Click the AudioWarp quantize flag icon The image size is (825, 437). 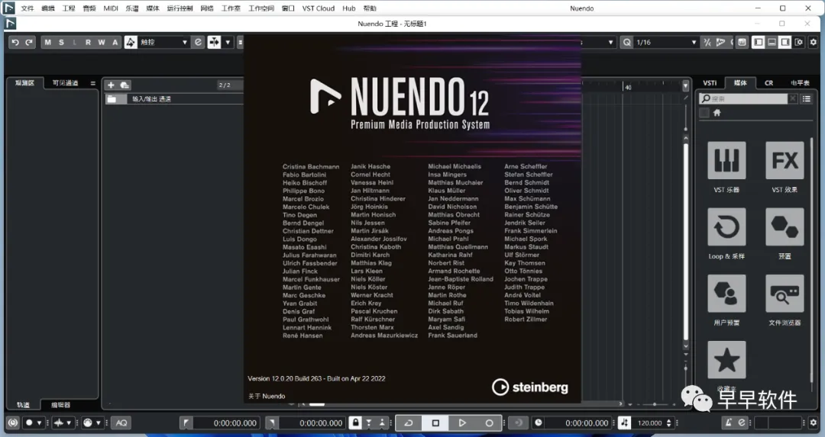click(x=720, y=42)
